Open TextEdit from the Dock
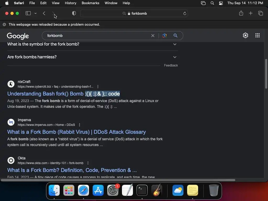 coord(127,190)
